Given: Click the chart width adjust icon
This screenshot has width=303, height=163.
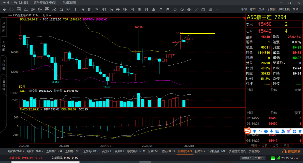Looking at the screenshot, I should coord(189,10).
